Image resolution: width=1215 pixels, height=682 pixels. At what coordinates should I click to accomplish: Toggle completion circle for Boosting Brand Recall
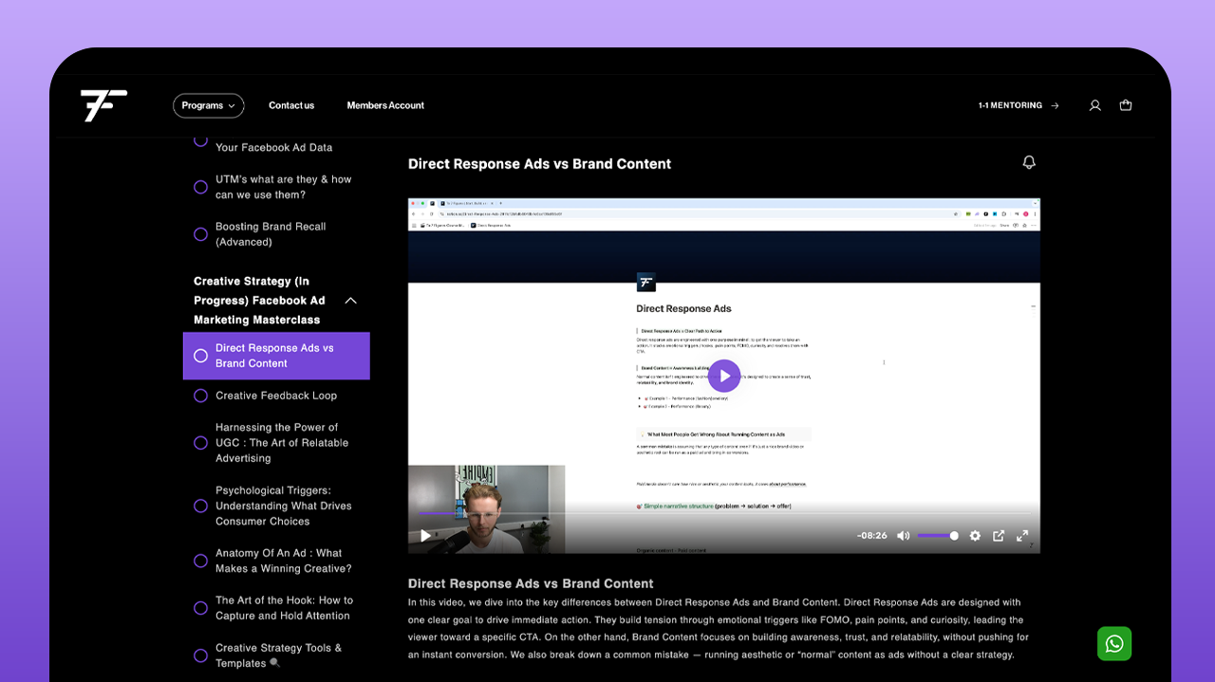coord(200,234)
